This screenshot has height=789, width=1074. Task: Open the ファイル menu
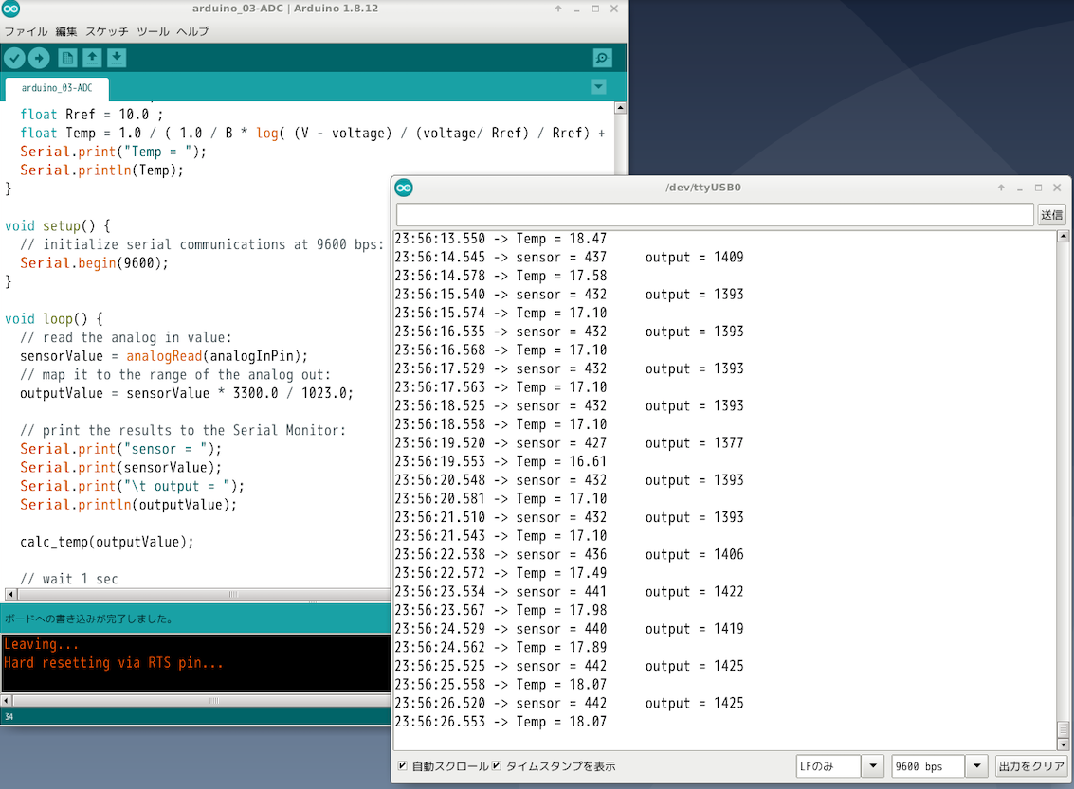pos(26,31)
